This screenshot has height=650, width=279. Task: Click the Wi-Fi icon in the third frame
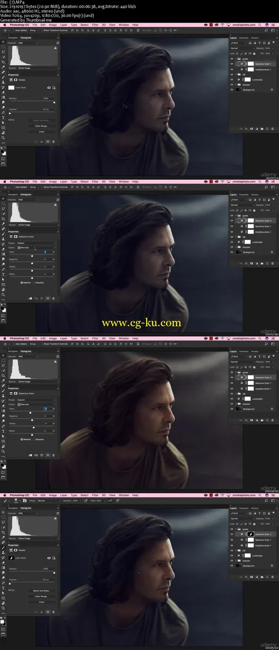tap(223, 339)
